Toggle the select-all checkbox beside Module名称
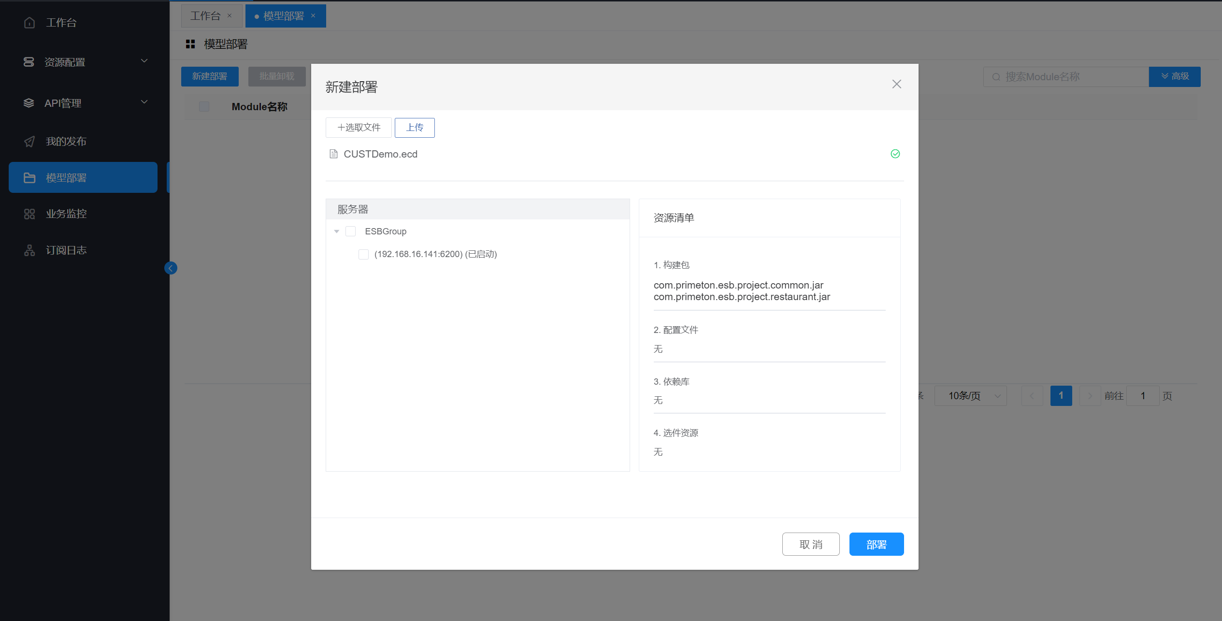This screenshot has height=621, width=1222. pyautogui.click(x=204, y=107)
